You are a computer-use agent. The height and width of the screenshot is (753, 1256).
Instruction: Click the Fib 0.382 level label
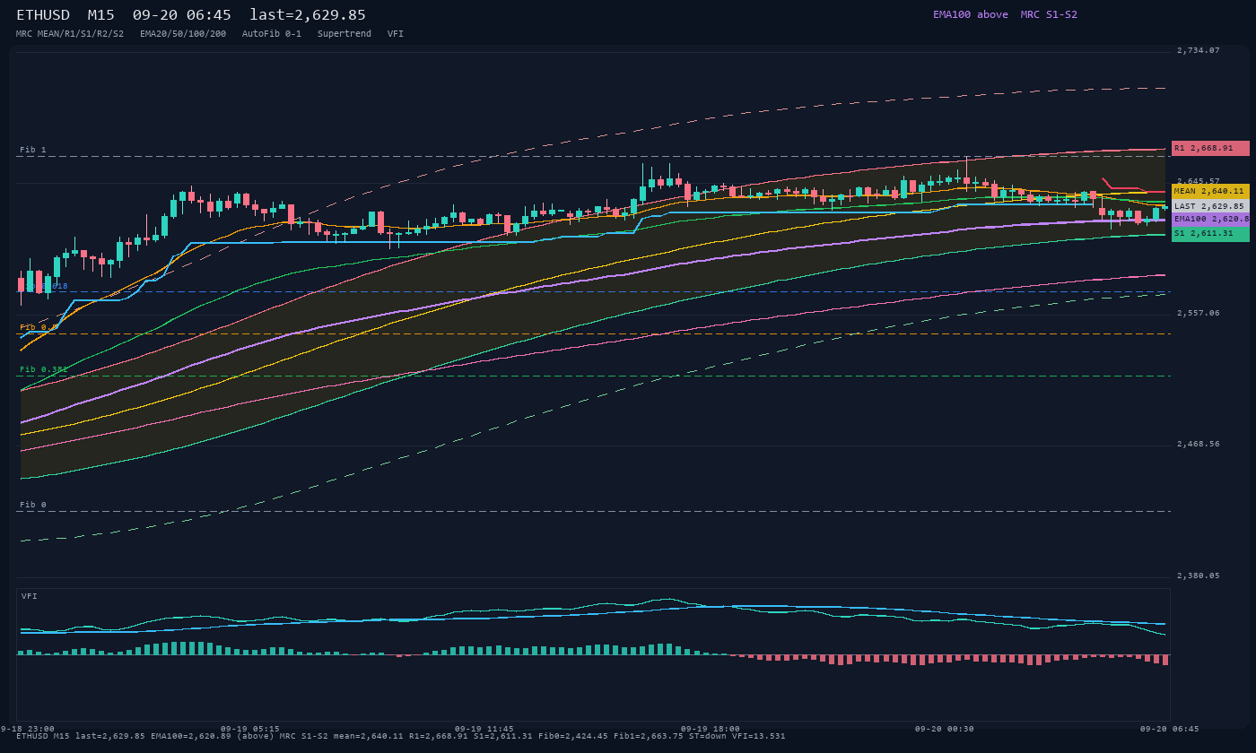tap(44, 369)
